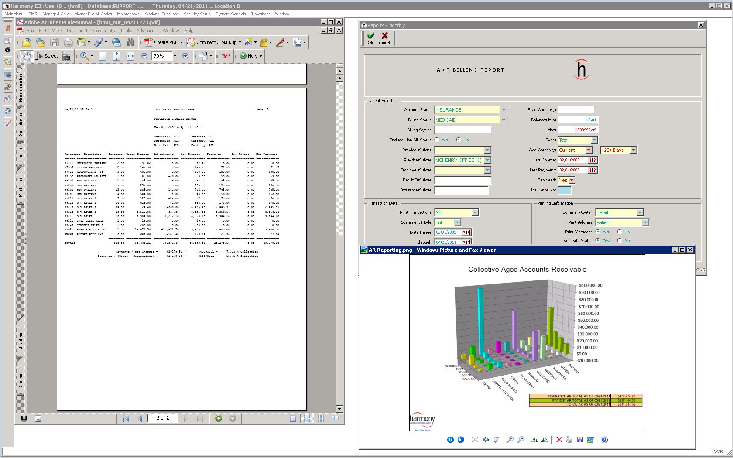The width and height of the screenshot is (733, 458).
Task: Click the red cancel X in Reports
Action: coord(384,38)
